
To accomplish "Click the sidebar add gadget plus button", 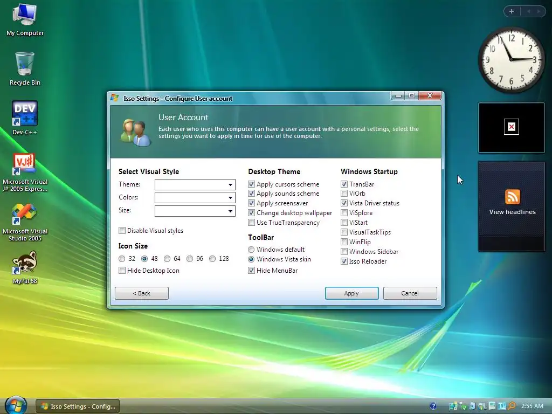I will click(512, 11).
